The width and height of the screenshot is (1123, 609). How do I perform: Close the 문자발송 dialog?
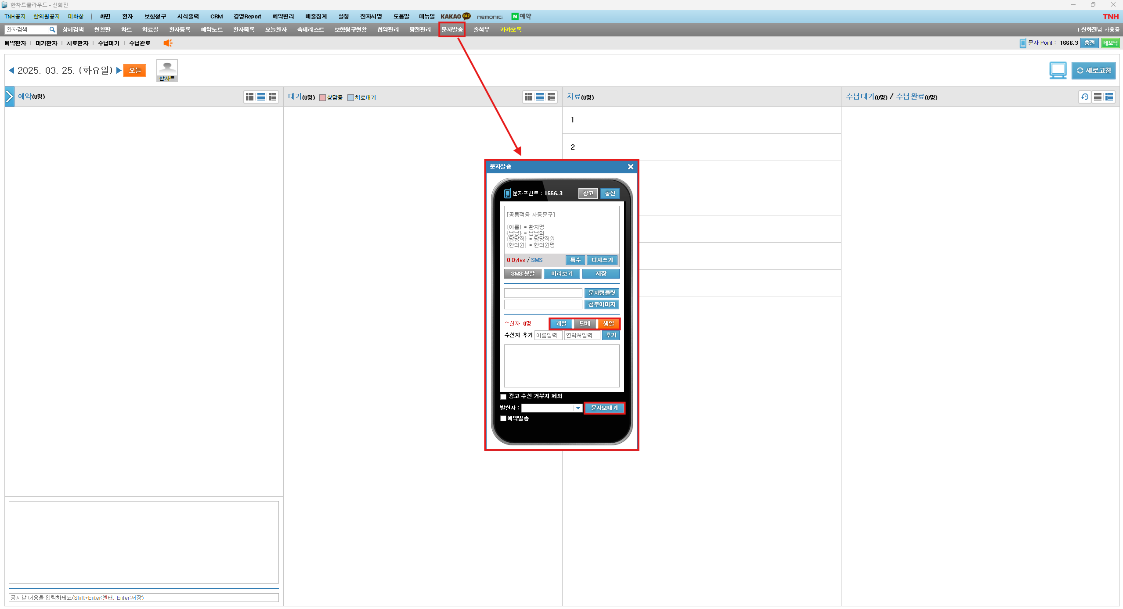631,167
